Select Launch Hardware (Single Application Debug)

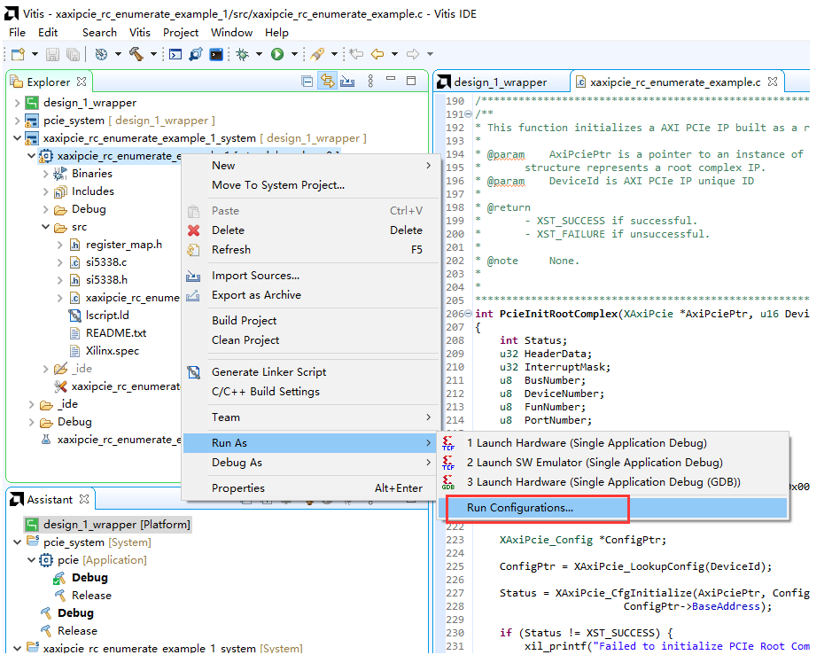tap(613, 443)
